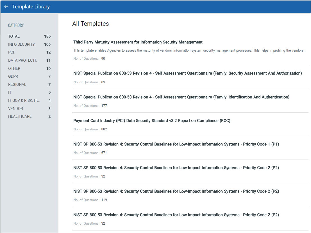Show HEALTHCARE category templates
The width and height of the screenshot is (311, 233).
[20, 116]
